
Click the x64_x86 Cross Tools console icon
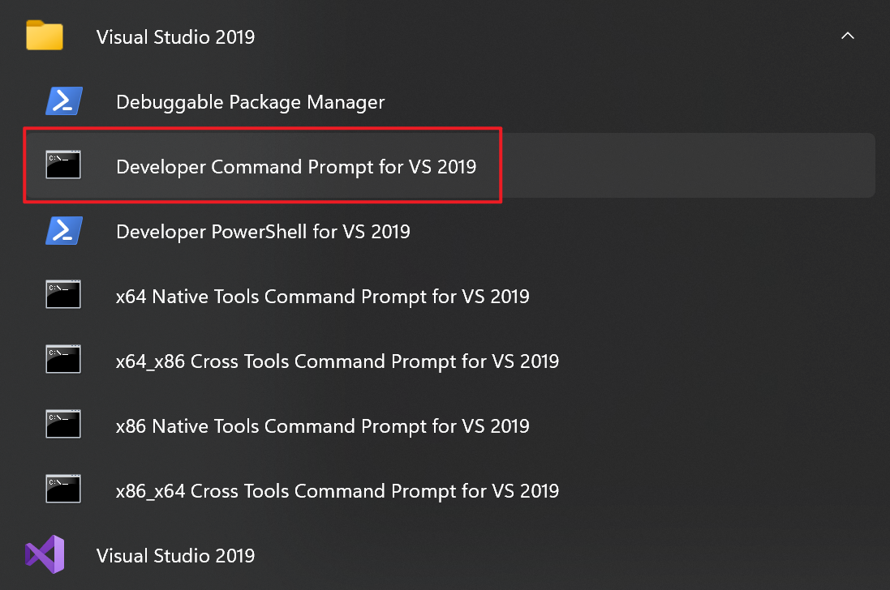tap(63, 361)
